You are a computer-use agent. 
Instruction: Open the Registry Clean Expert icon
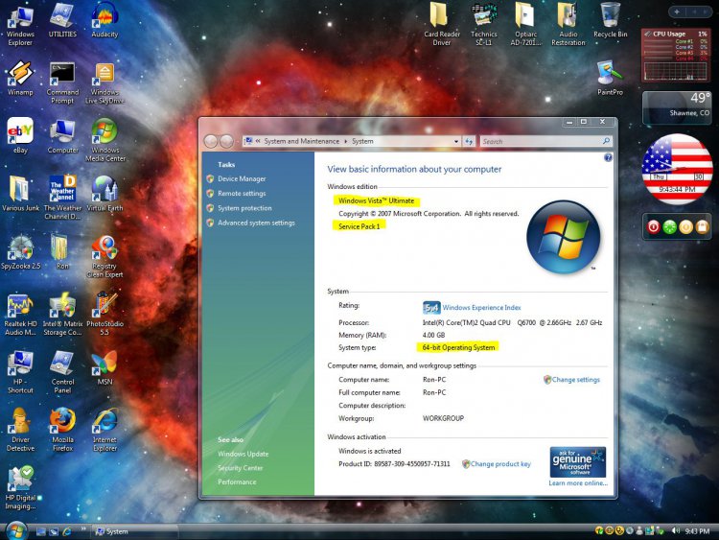pyautogui.click(x=104, y=257)
